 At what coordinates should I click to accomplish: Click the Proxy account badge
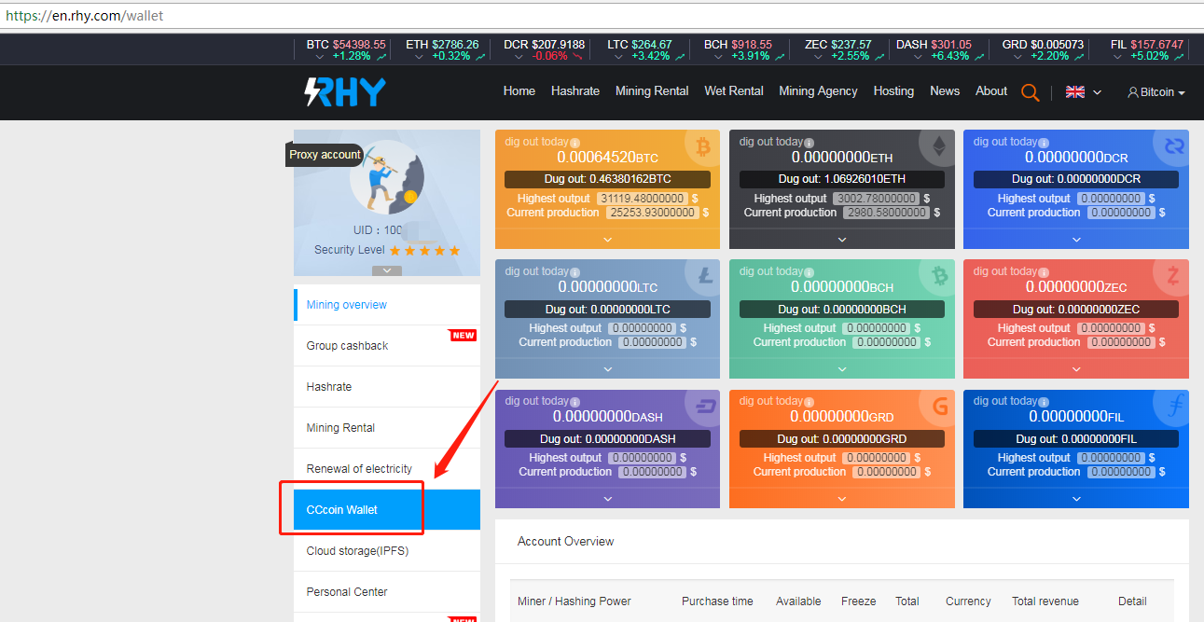coord(325,155)
